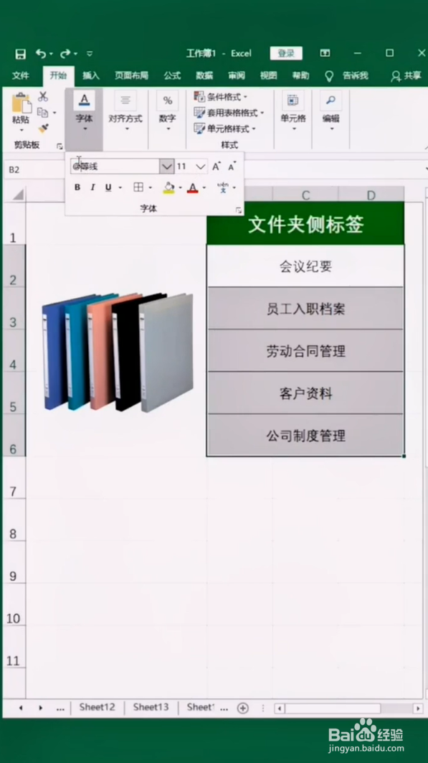Redo the last action
The width and height of the screenshot is (428, 763).
pos(65,54)
